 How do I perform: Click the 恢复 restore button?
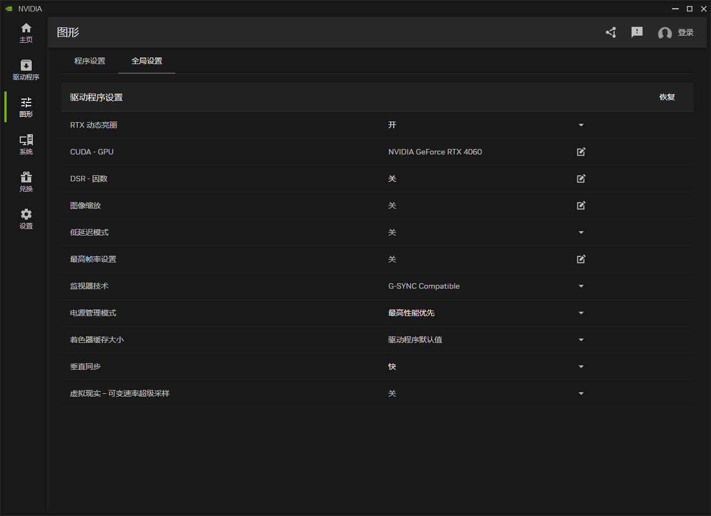[667, 97]
